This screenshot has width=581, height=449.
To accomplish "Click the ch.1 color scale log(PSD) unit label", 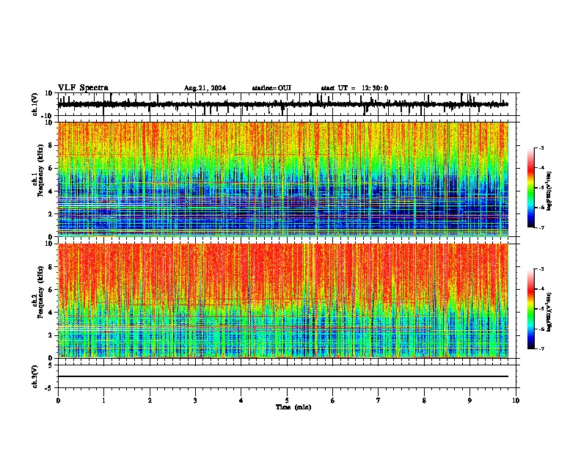I will coord(549,191).
